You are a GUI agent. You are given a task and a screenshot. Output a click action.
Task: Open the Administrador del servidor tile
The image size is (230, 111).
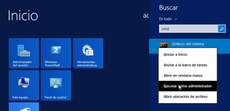[x=24, y=53]
